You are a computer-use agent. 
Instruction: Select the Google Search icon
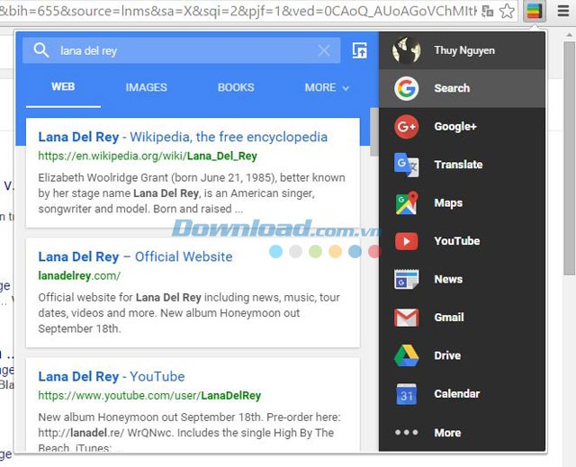pyautogui.click(x=406, y=88)
